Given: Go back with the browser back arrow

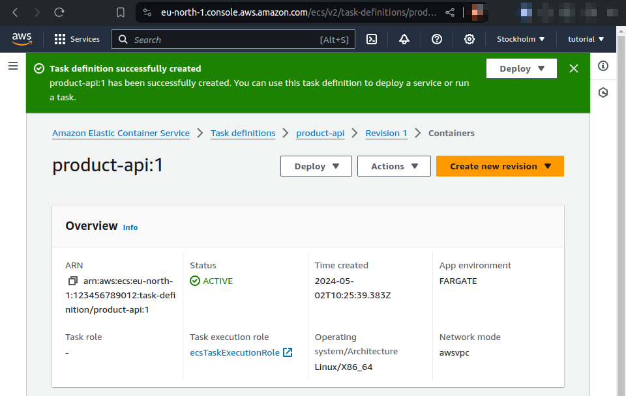Looking at the screenshot, I should [x=15, y=12].
